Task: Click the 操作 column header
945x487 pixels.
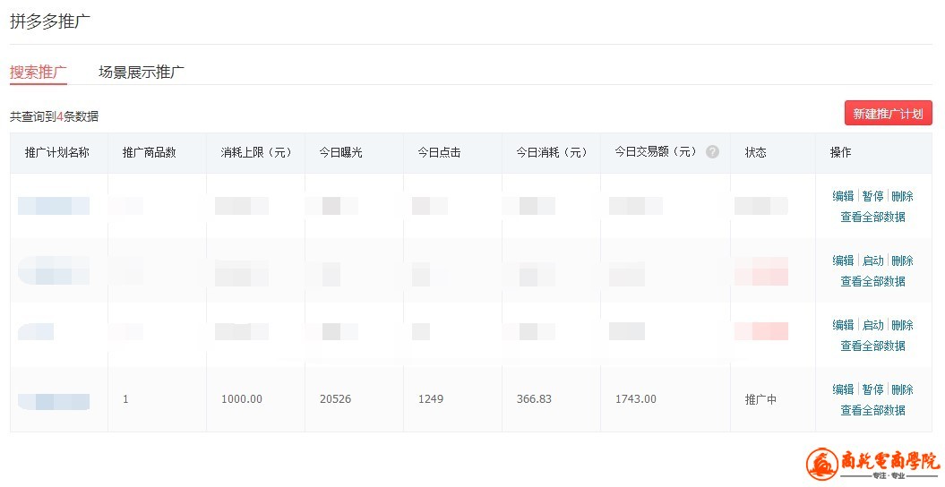Action: tap(841, 152)
